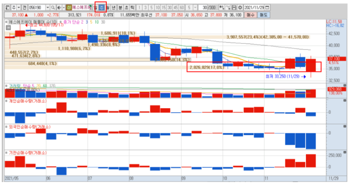Viewport: 349px width, 184px height.
Task: Click the current price tag 37,100 on the axis
Action: (337, 59)
